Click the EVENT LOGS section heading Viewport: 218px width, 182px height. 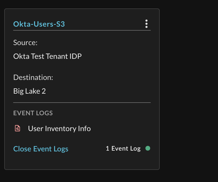pyautogui.click(x=33, y=113)
